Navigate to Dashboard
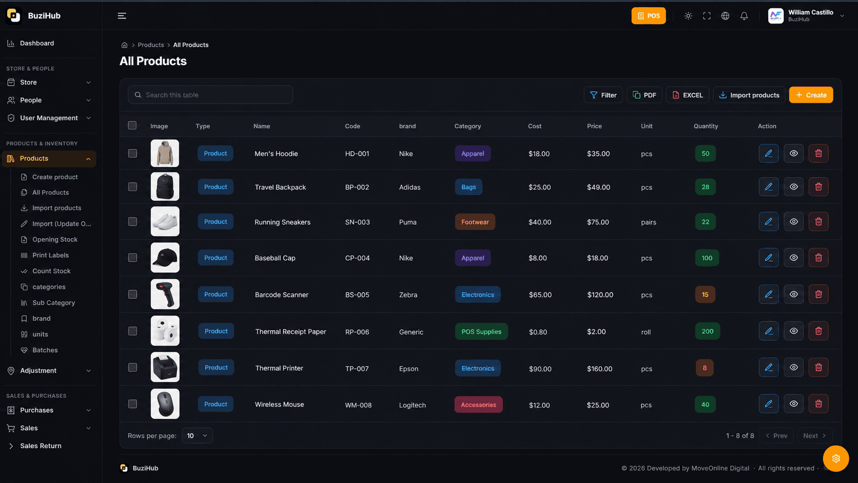Viewport: 858px width, 483px height. (x=37, y=44)
